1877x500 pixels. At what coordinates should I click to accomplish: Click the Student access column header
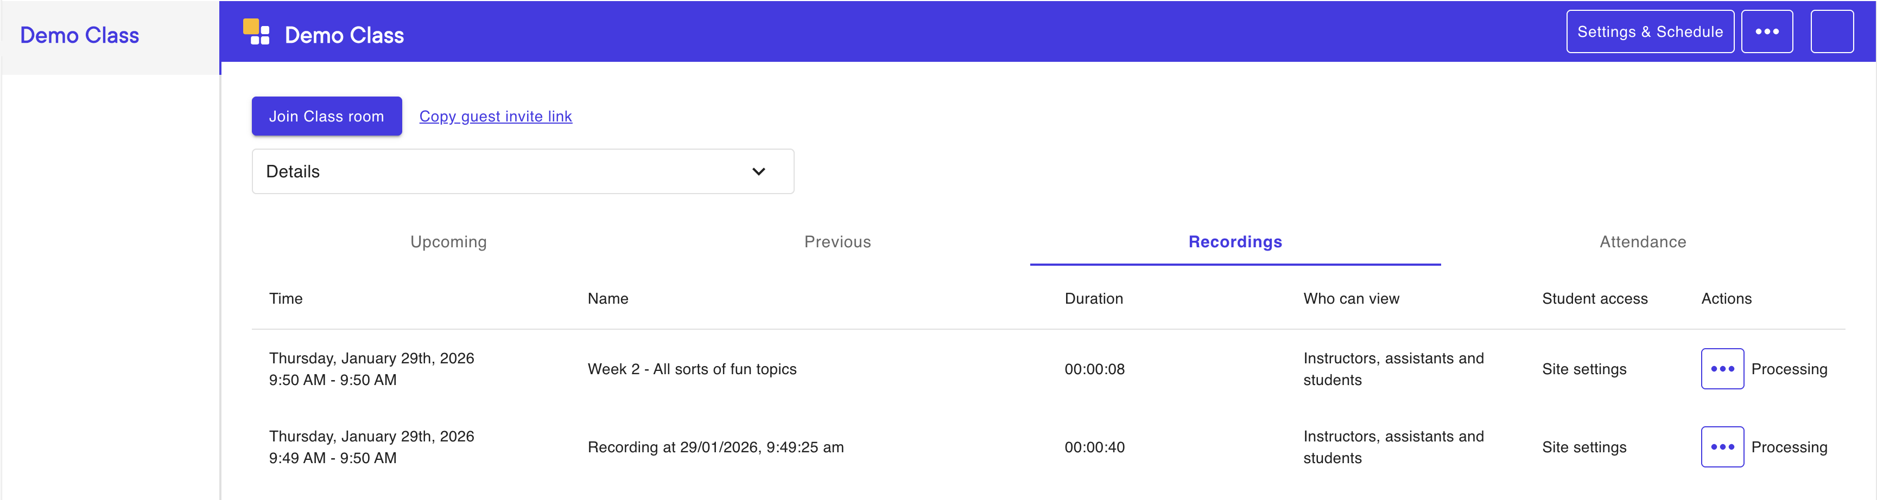pos(1594,298)
